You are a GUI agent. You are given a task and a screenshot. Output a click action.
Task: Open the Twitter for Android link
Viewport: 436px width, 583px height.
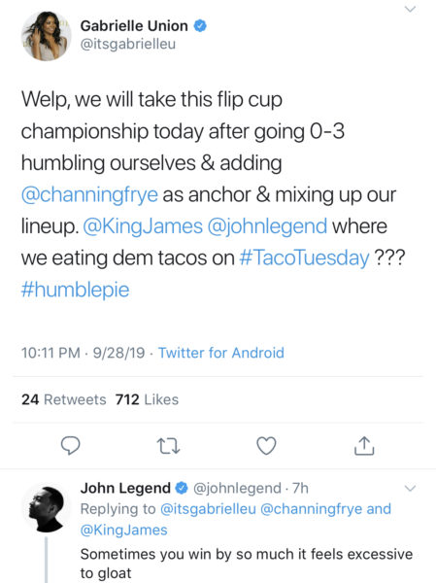coord(221,353)
